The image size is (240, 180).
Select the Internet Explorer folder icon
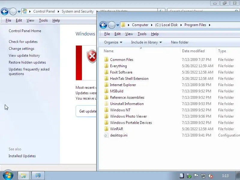[x=106, y=85]
